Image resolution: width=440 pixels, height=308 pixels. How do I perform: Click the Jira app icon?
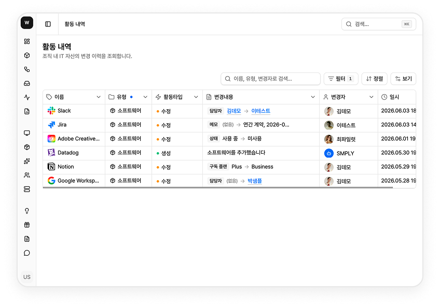coord(51,125)
